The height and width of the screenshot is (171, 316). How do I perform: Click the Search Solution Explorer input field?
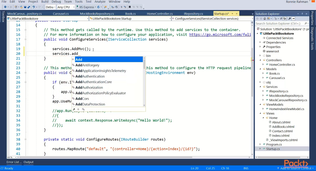coord(279,24)
